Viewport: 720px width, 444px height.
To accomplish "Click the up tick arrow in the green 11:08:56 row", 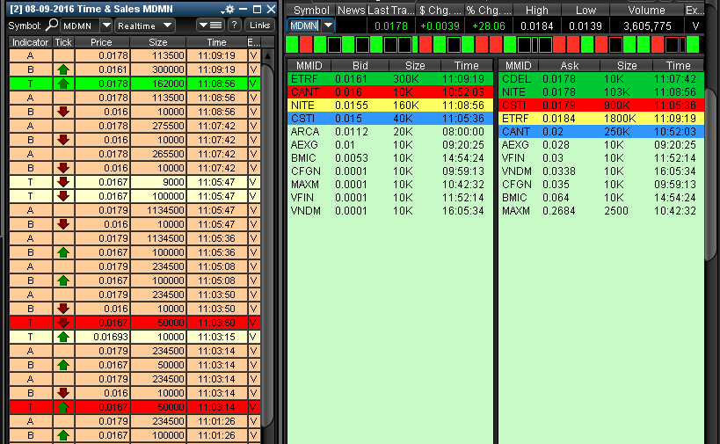I will point(63,84).
